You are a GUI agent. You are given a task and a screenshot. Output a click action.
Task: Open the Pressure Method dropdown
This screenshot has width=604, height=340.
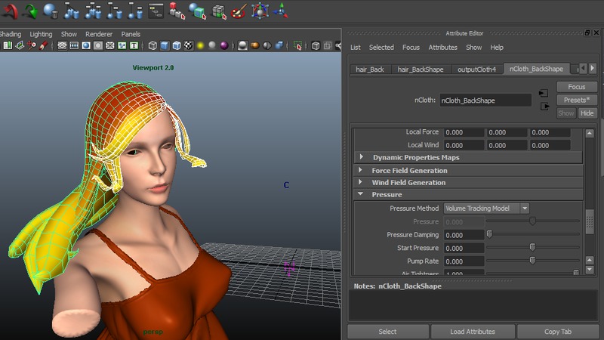pos(486,208)
